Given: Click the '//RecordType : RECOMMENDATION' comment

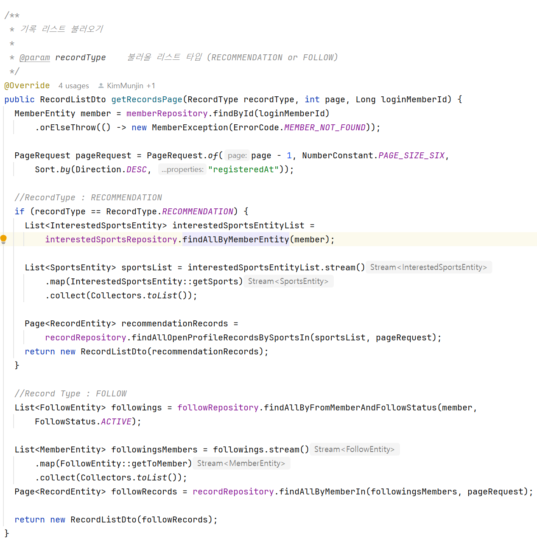Looking at the screenshot, I should click(88, 197).
